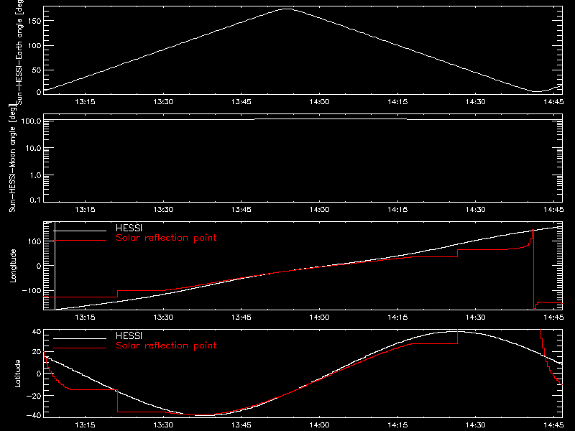This screenshot has height=431, width=575.
Task: Click the "1.0" tick label on Moon angle axis
Action: (x=35, y=175)
